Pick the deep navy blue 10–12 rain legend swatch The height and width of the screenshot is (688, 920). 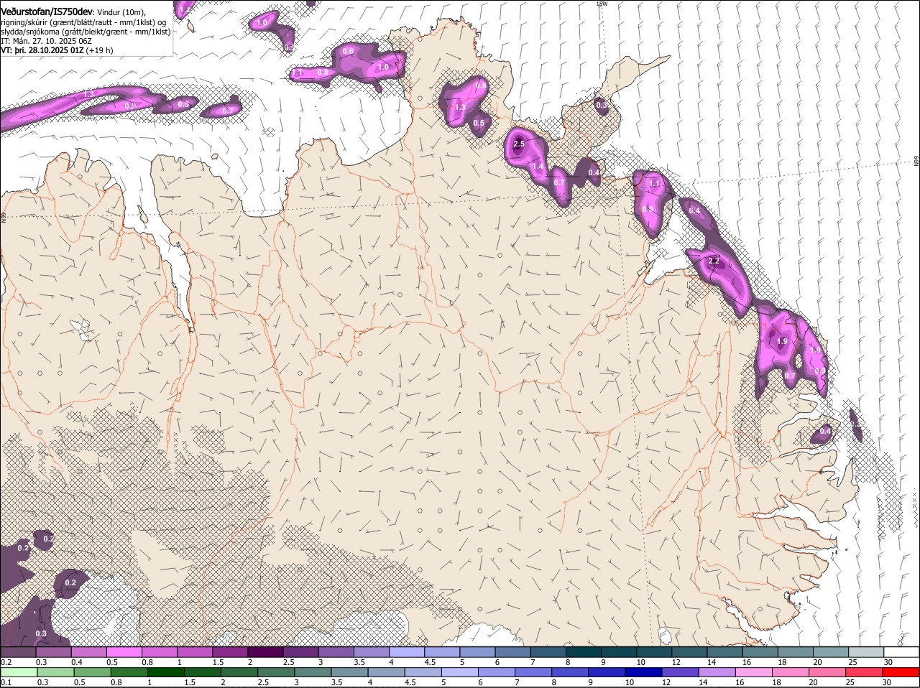click(644, 673)
